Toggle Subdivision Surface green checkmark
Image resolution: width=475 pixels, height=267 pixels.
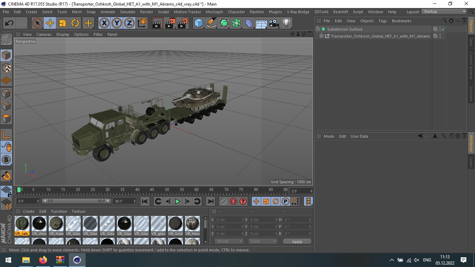(x=443, y=29)
